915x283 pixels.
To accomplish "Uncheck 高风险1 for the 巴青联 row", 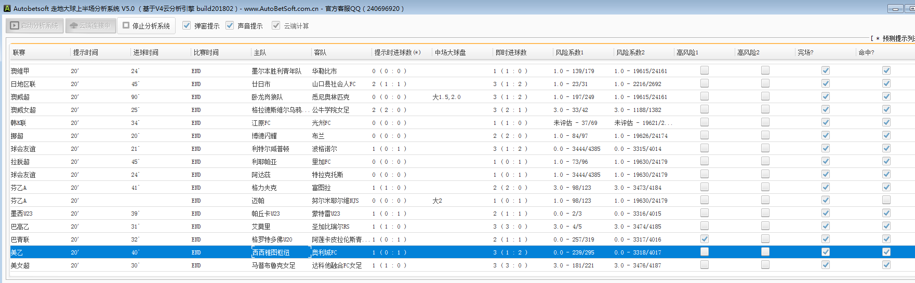I will coord(705,239).
